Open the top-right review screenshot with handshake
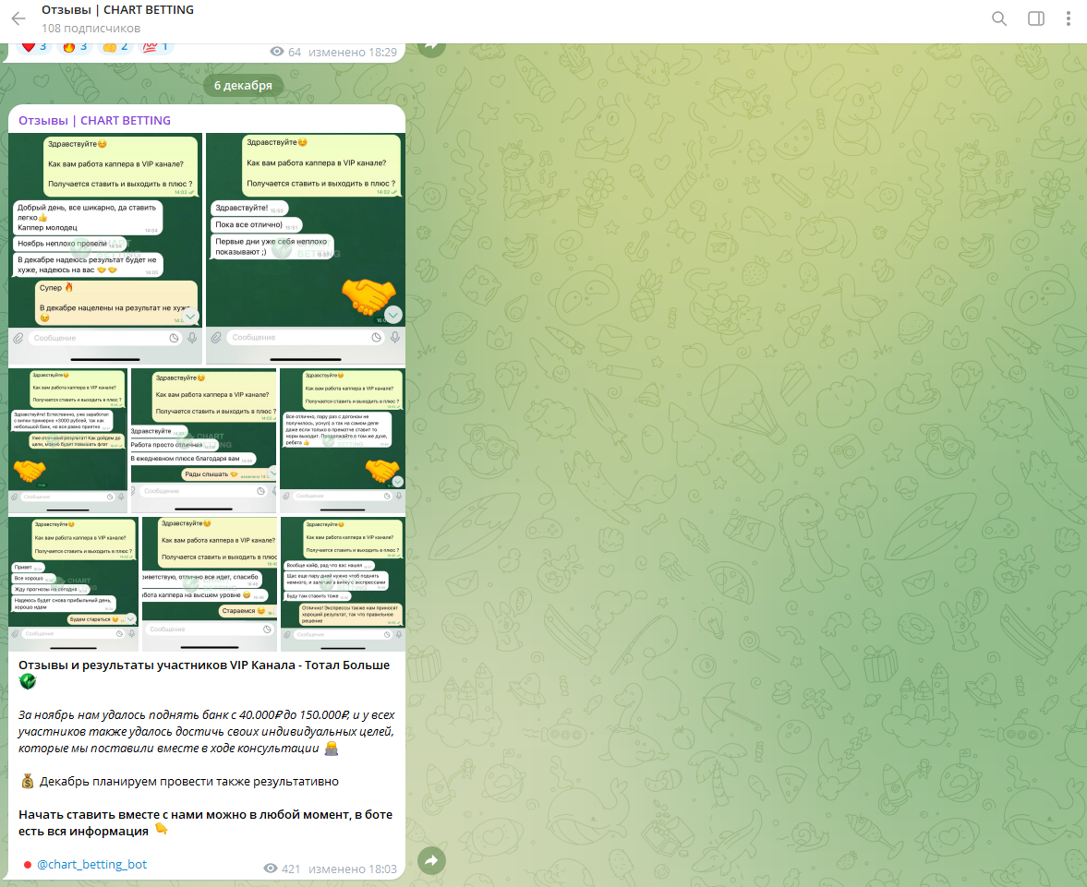Image resolution: width=1087 pixels, height=887 pixels. 305,247
